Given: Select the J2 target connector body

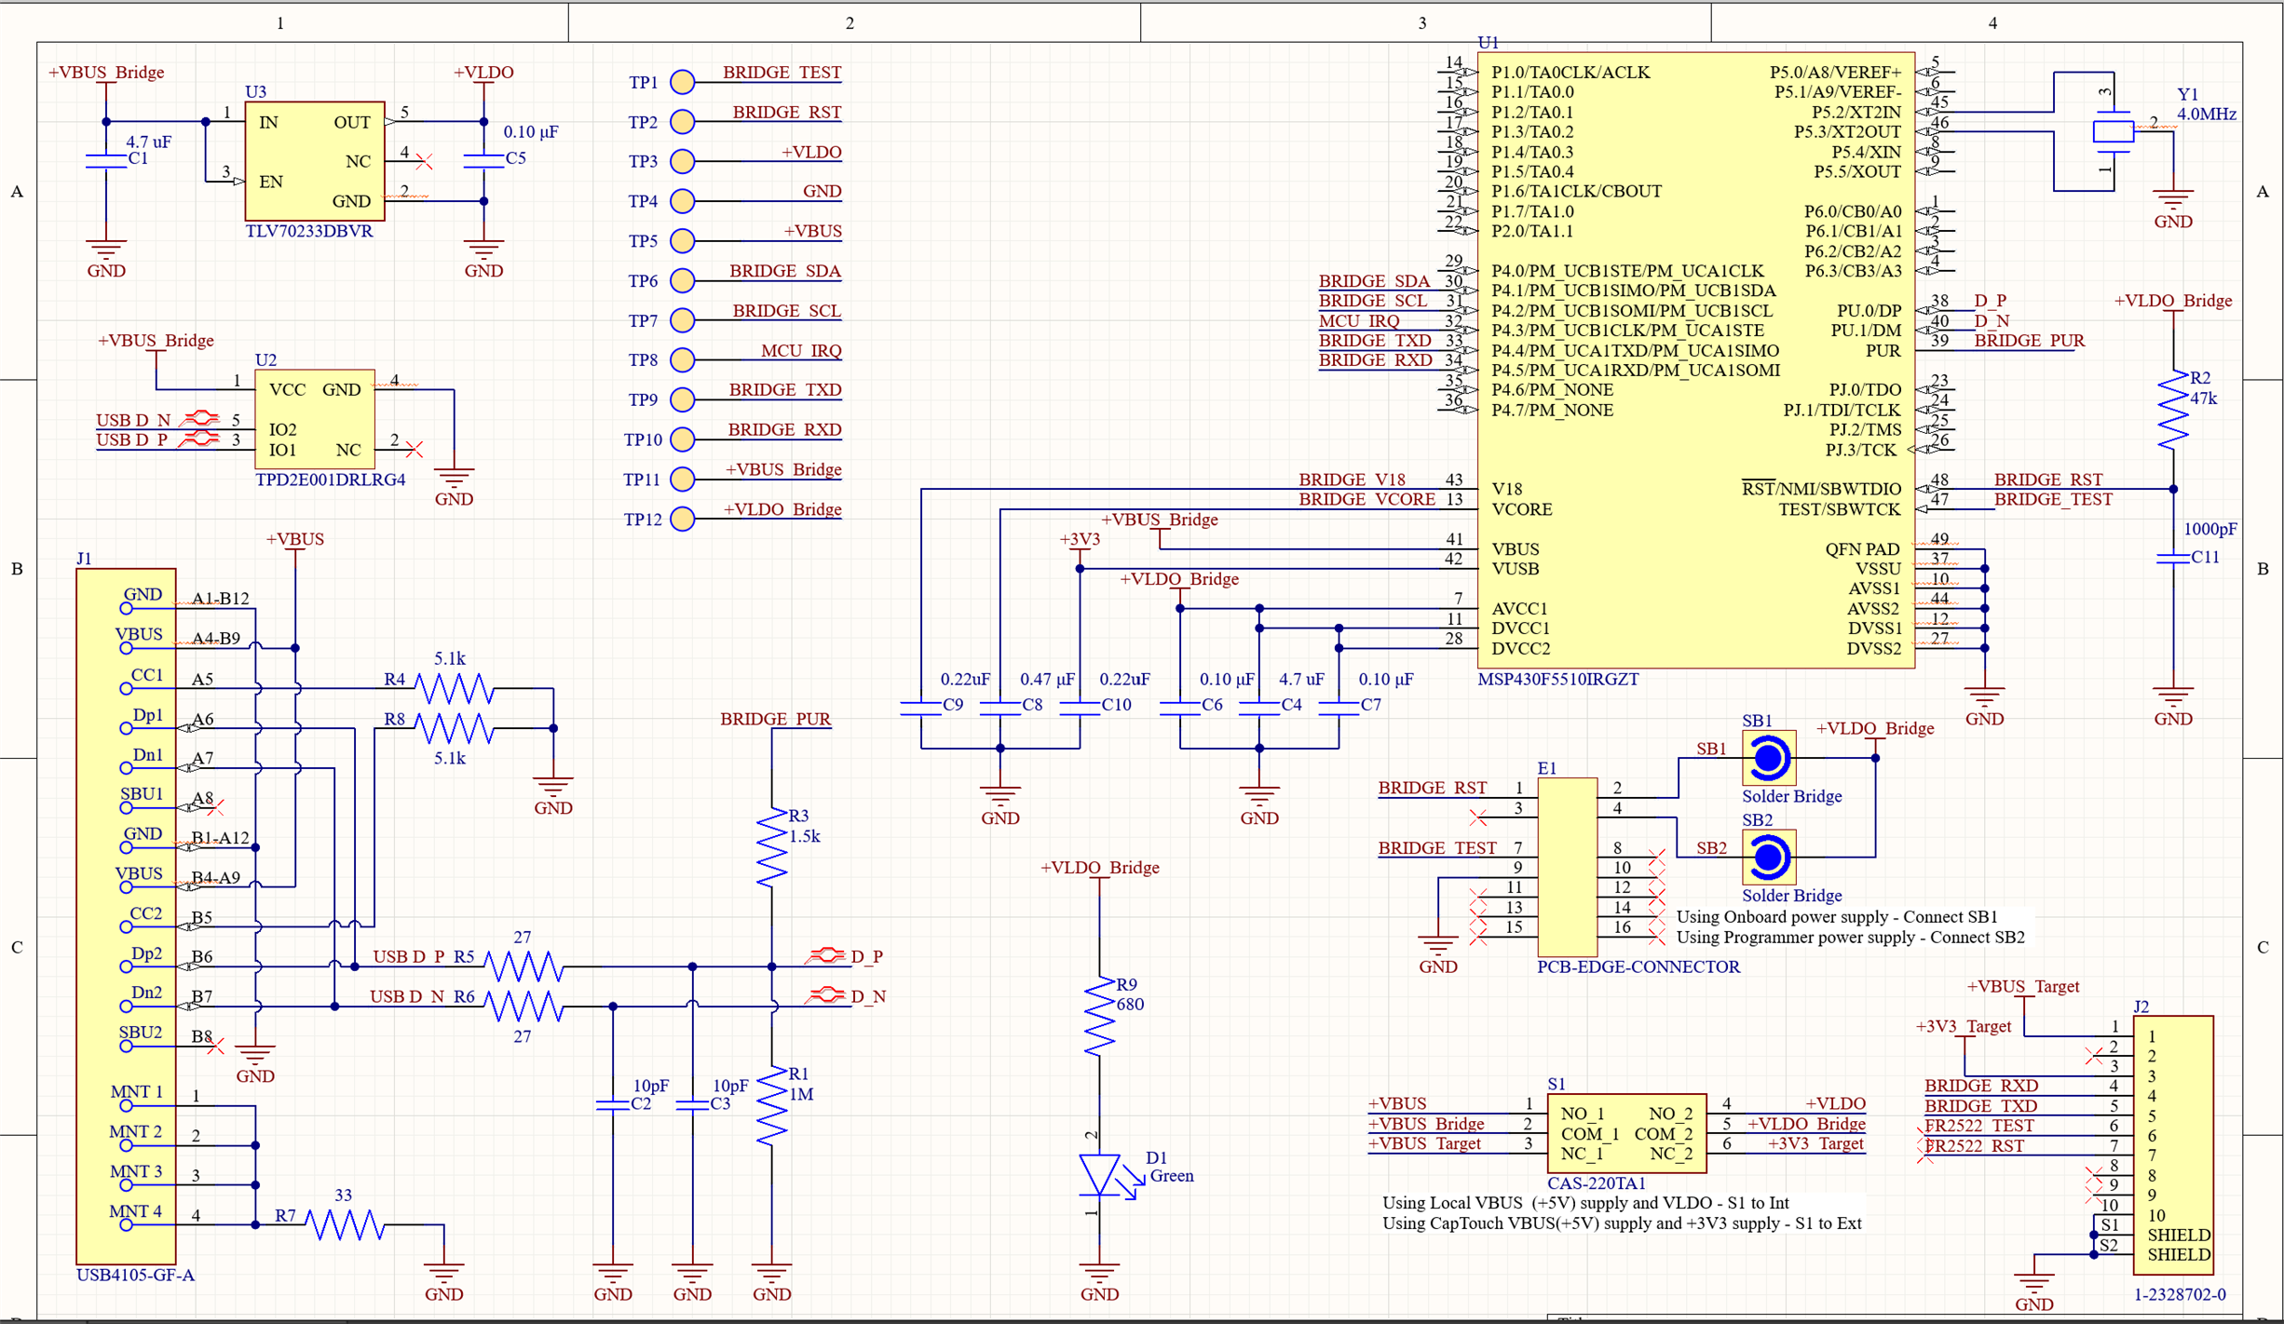Looking at the screenshot, I should pos(2173,1145).
